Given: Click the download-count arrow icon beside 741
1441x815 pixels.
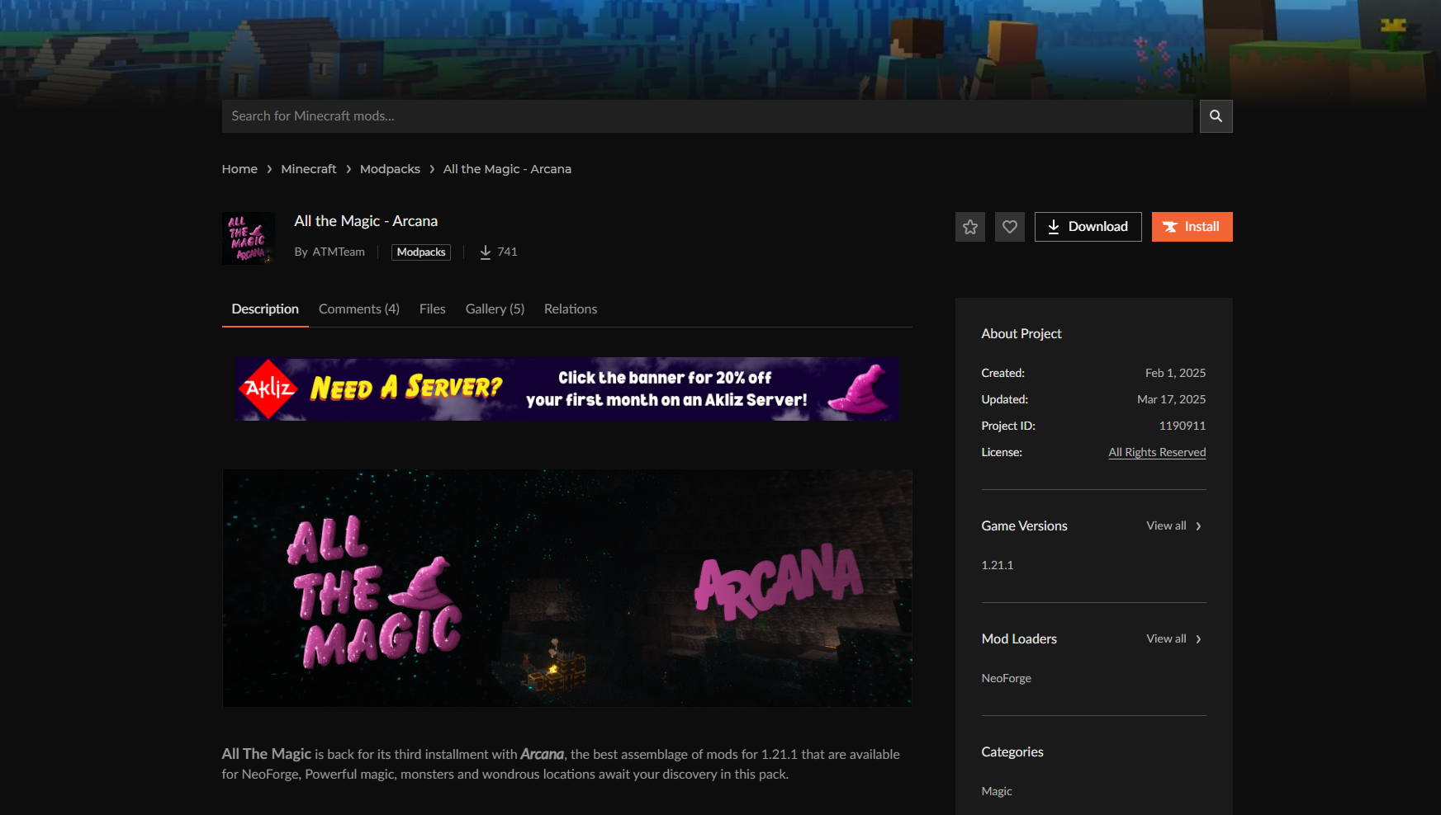Looking at the screenshot, I should [485, 252].
